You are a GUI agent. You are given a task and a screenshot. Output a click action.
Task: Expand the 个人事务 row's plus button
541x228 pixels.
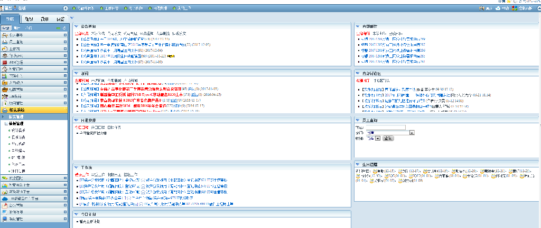point(65,35)
